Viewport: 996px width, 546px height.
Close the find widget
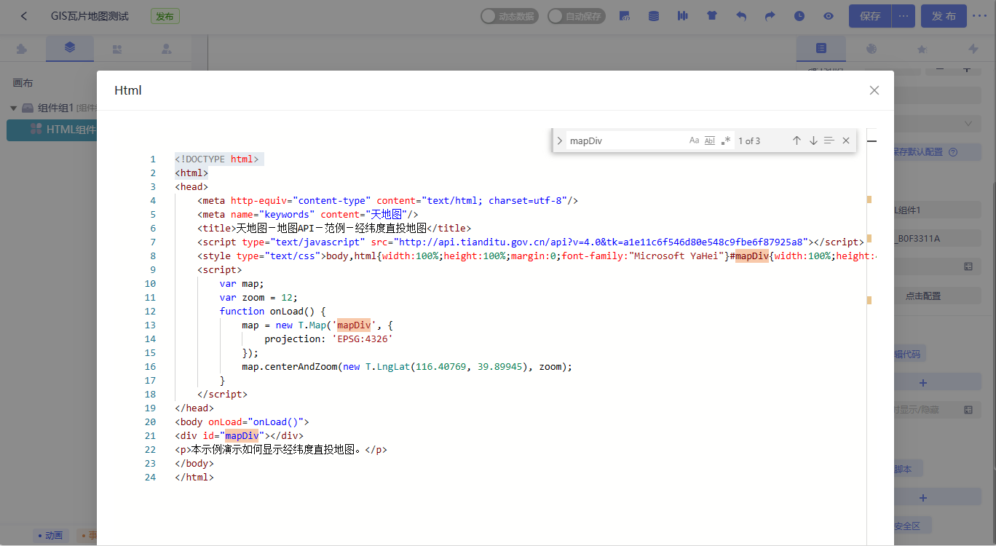click(x=846, y=141)
